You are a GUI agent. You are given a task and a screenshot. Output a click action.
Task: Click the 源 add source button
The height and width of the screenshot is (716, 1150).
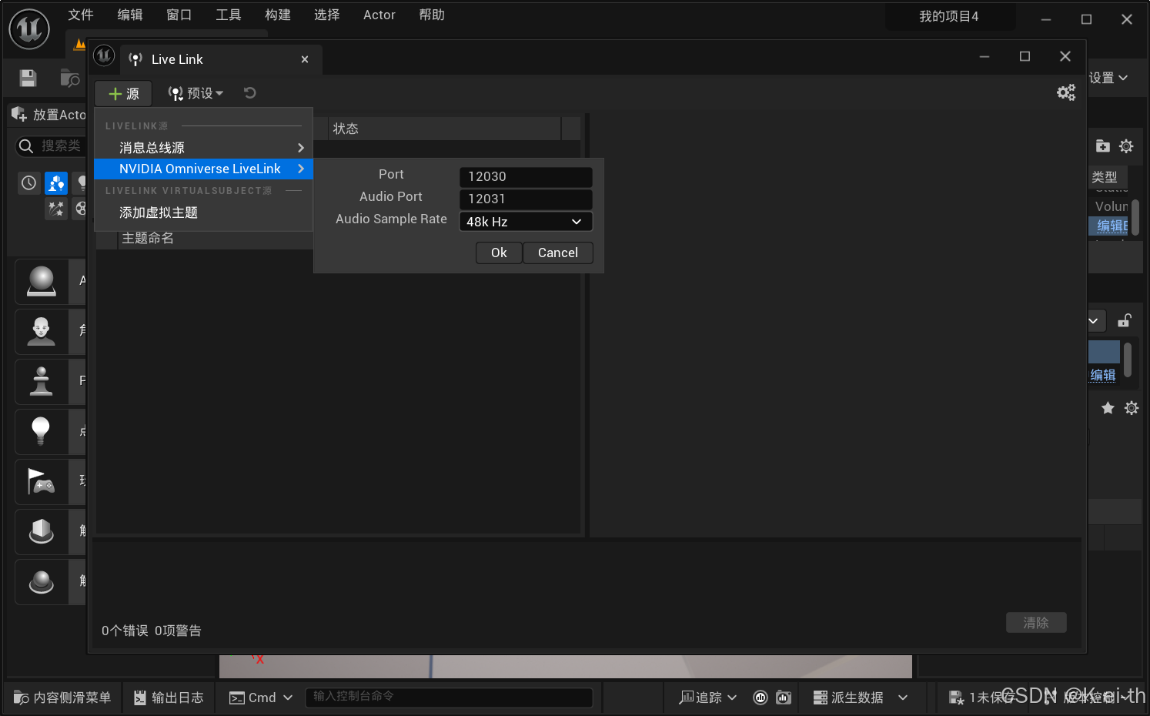point(123,94)
